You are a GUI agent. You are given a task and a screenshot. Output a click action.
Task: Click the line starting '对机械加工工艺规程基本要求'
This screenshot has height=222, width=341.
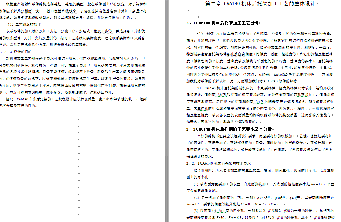[76, 59]
